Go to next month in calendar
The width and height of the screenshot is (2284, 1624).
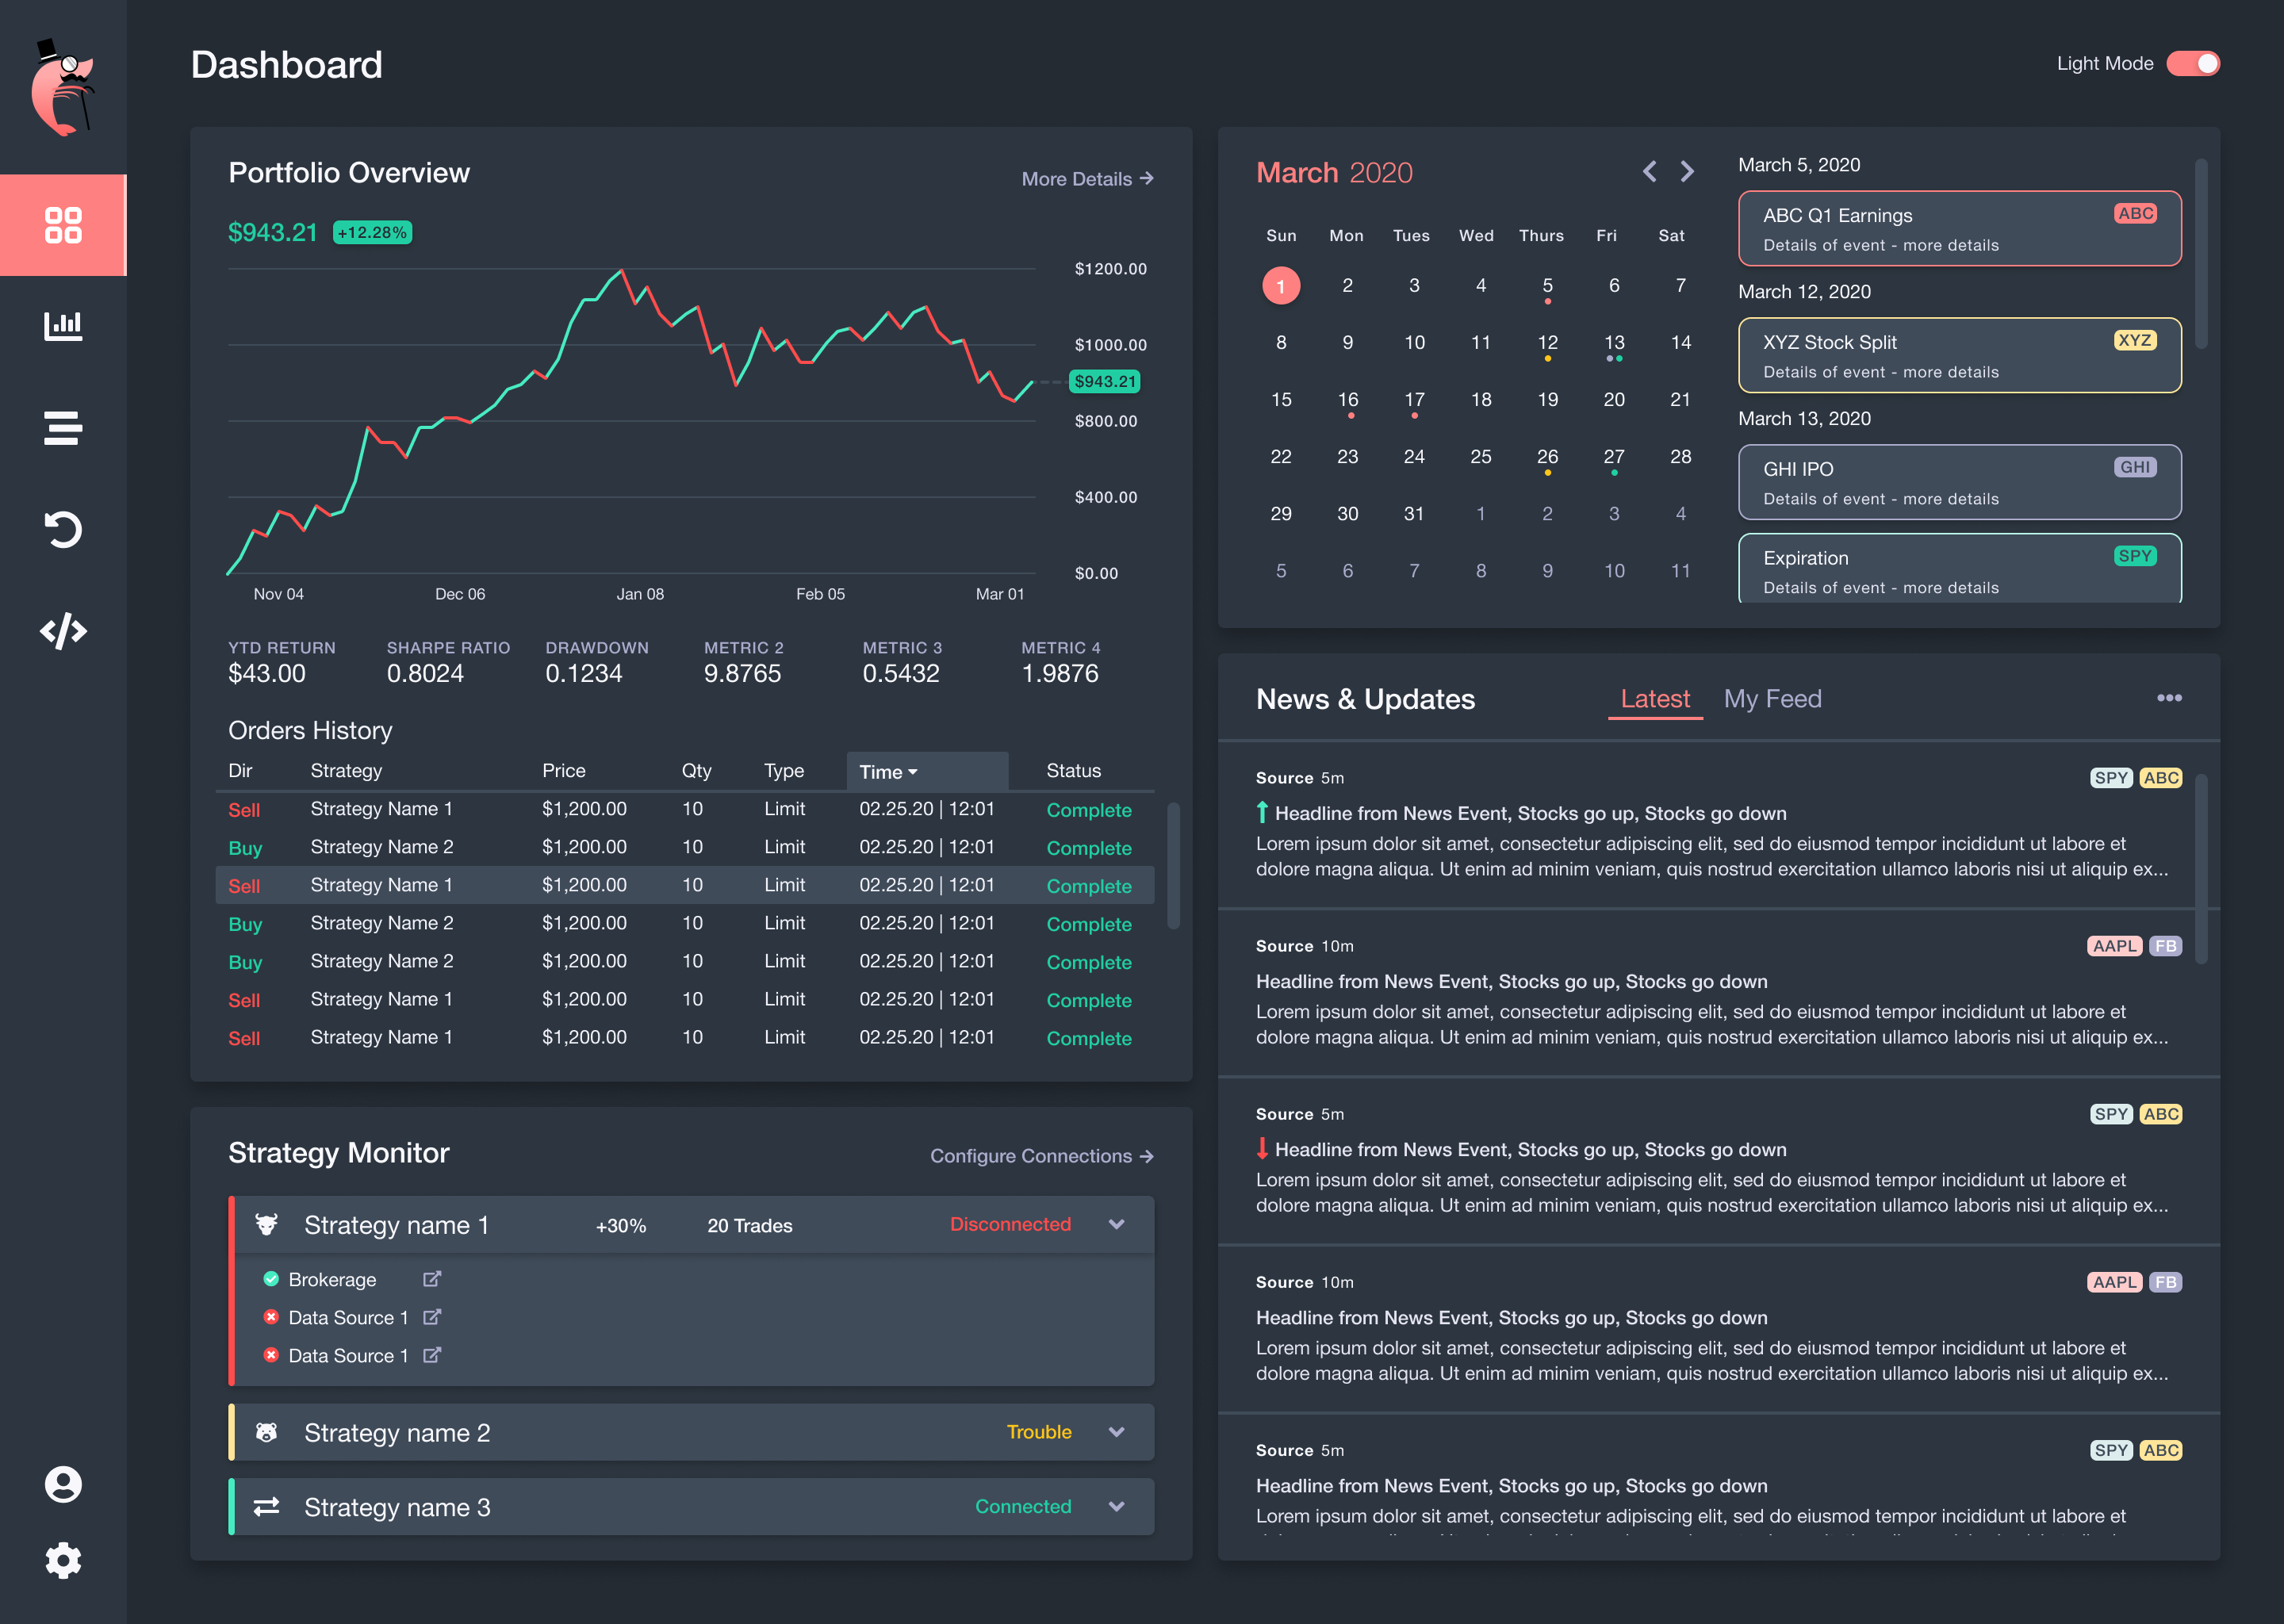[x=1687, y=172]
